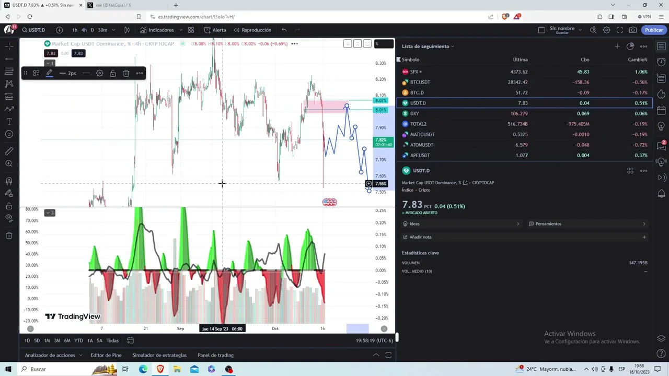Open the Editor de Pine tab

(106, 355)
